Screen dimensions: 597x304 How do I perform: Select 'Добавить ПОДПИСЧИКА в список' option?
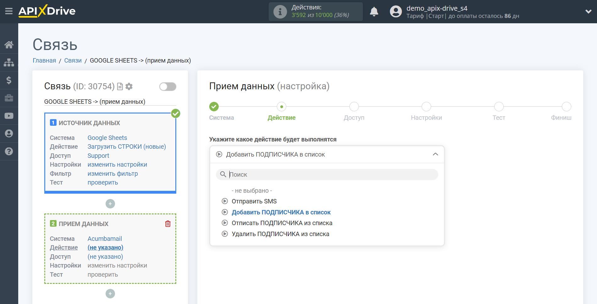click(x=281, y=212)
